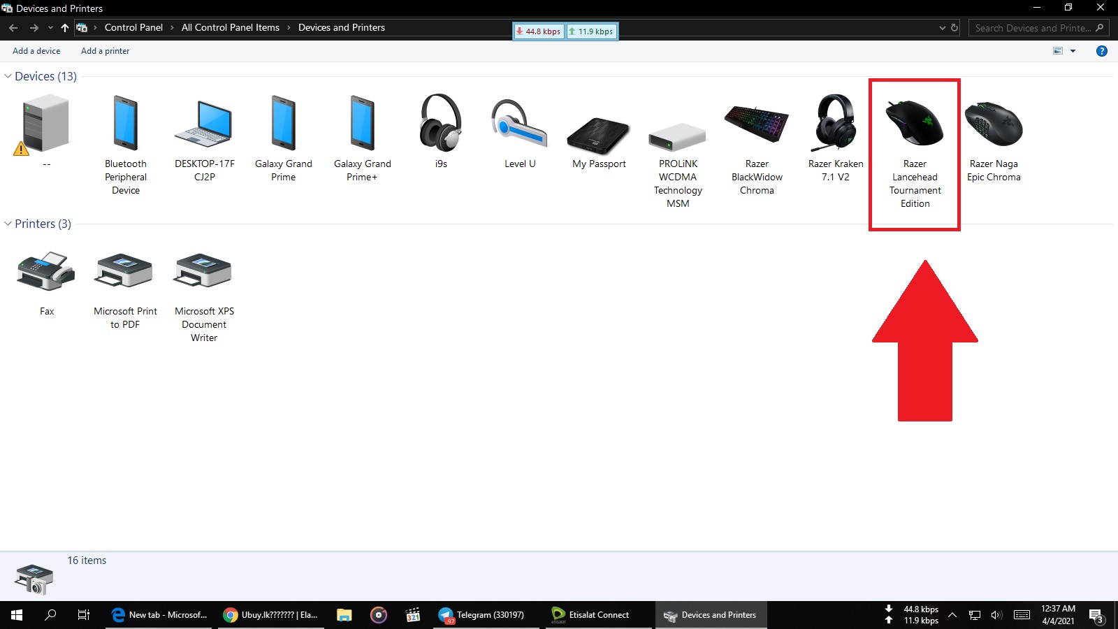
Task: Navigate to Control Panel breadcrumb
Action: click(133, 28)
